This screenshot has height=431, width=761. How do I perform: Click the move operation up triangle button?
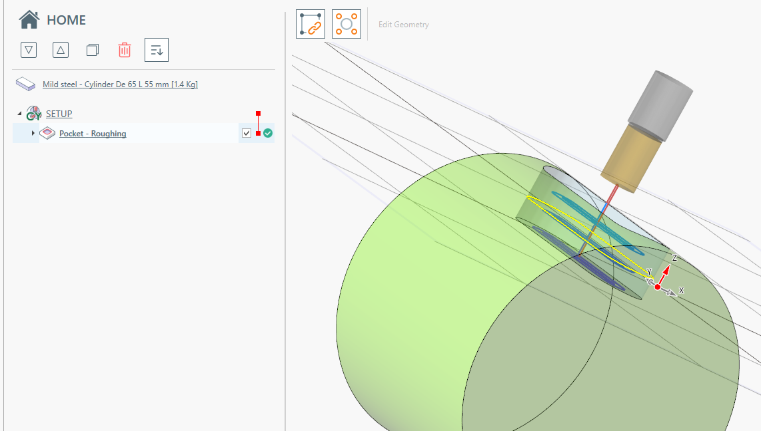[x=61, y=50]
